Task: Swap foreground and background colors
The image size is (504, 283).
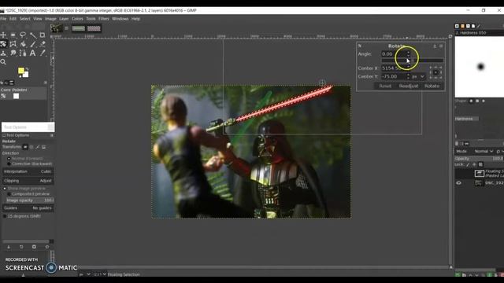Action: 28,68
